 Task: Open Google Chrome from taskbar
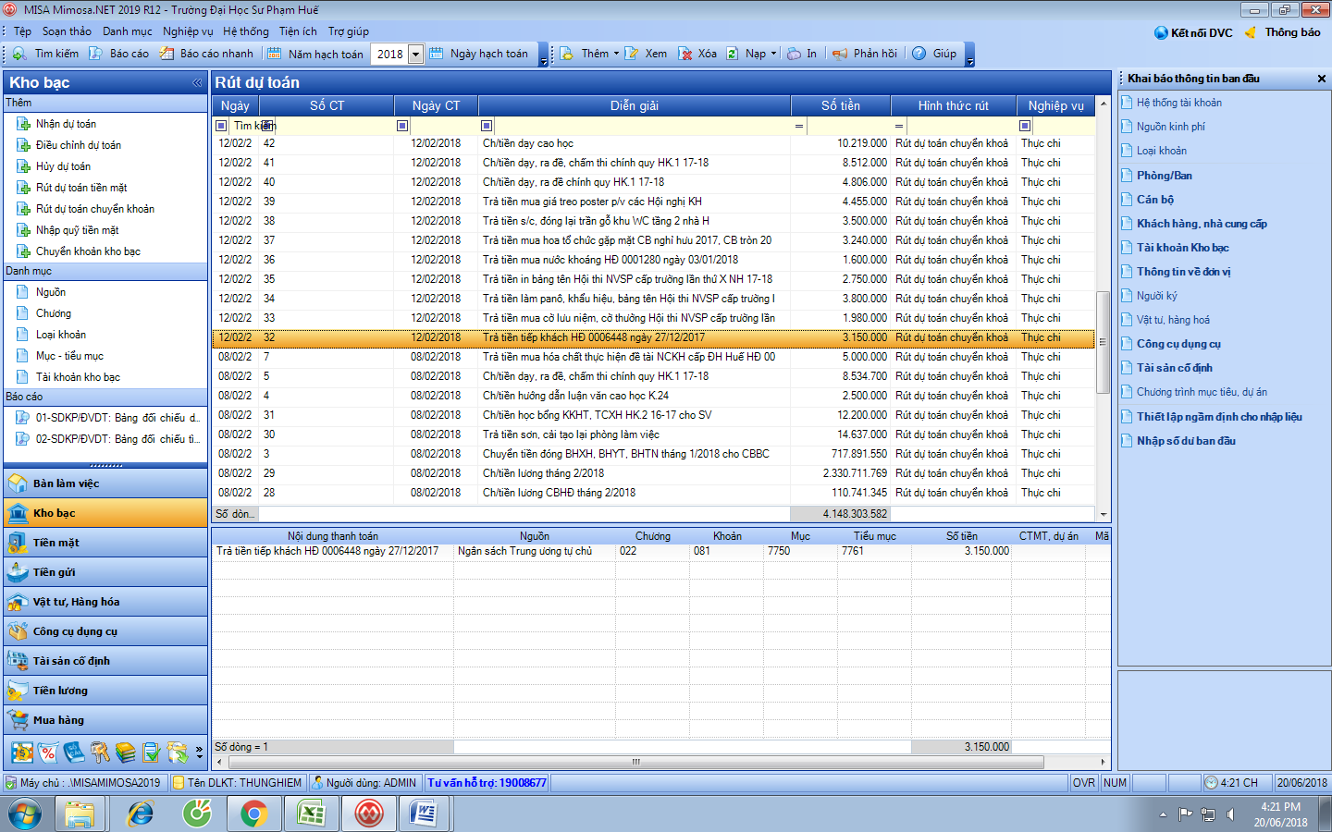253,814
